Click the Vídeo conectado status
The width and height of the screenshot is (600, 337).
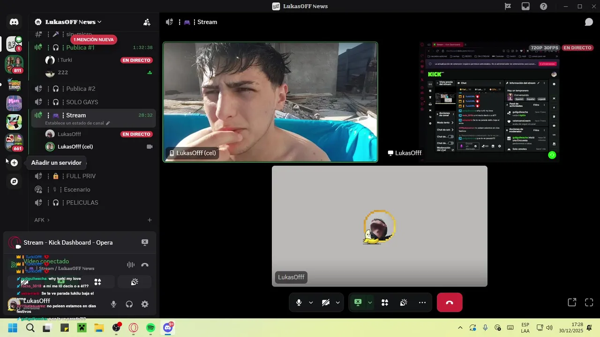[x=46, y=261]
